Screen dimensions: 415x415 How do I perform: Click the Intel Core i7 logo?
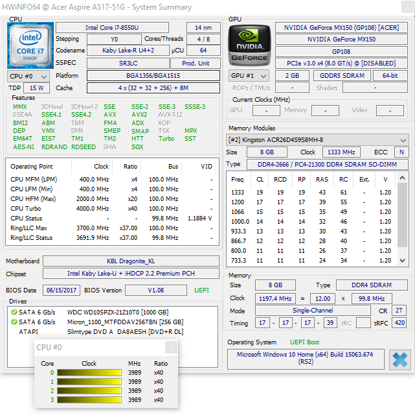pos(30,45)
